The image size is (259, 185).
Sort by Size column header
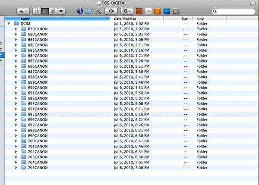tap(178, 19)
